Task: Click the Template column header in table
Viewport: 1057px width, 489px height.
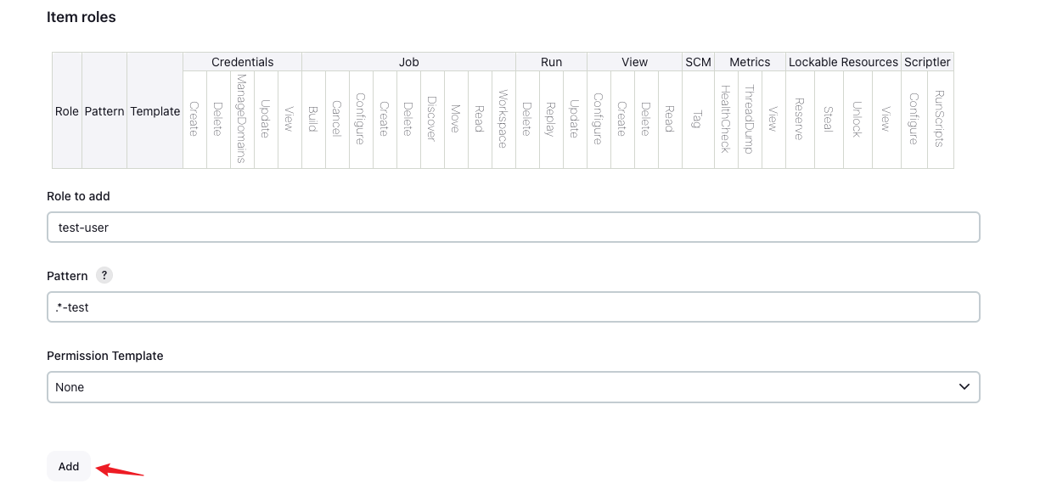Action: [x=155, y=111]
